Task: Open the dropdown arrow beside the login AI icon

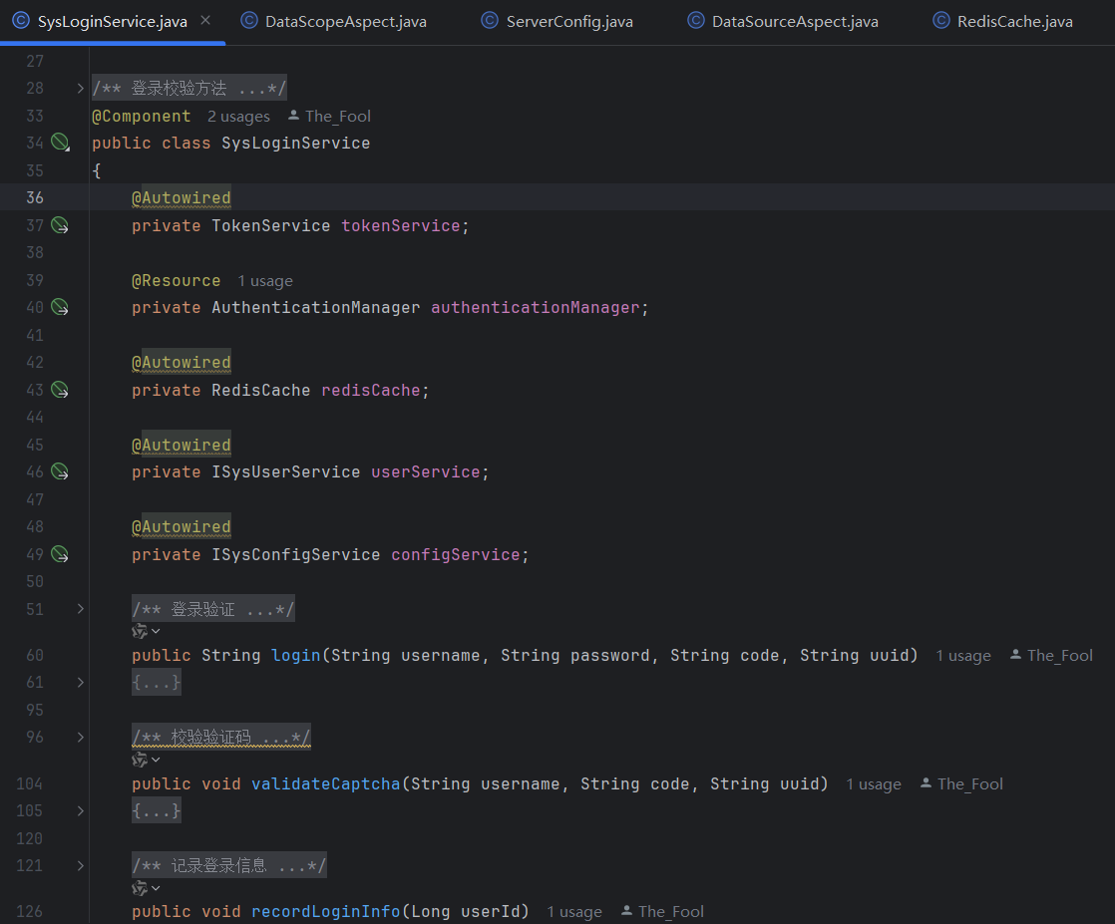Action: pyautogui.click(x=156, y=631)
